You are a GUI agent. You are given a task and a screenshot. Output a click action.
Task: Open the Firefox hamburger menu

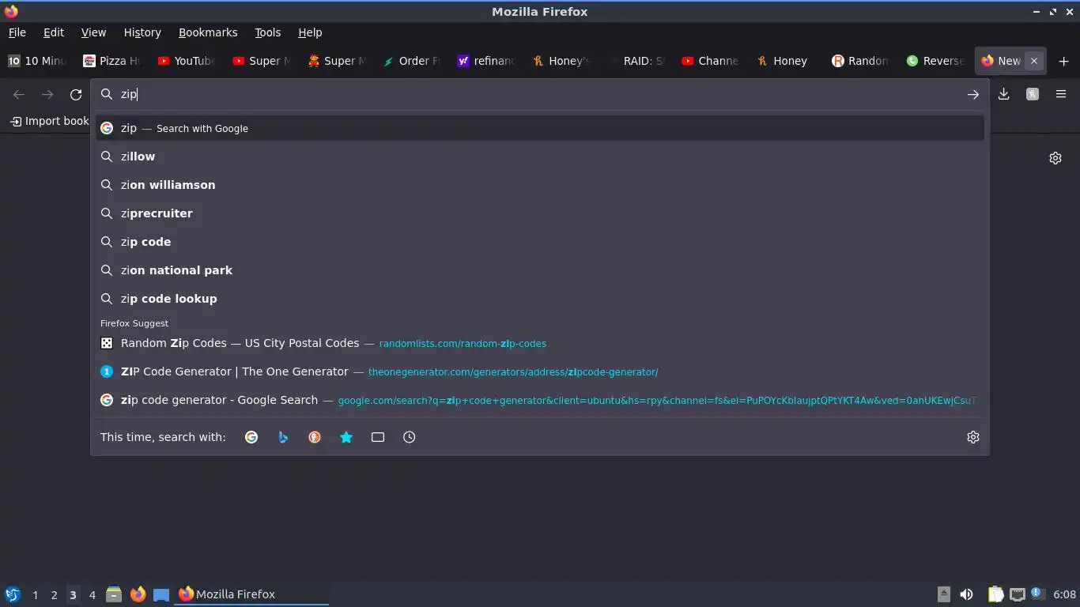click(x=1061, y=94)
